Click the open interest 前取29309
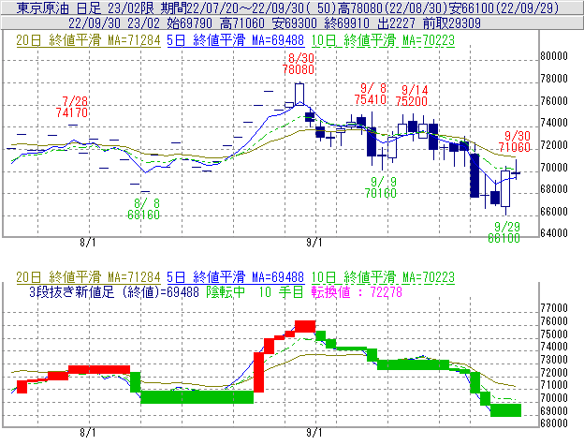The height and width of the screenshot is (445, 584). tap(452, 23)
